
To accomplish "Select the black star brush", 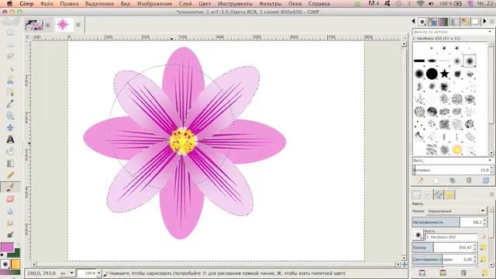I will pos(444,74).
